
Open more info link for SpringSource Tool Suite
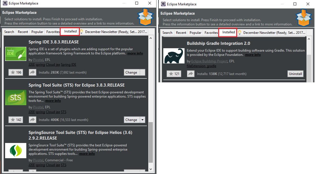pos(87,154)
